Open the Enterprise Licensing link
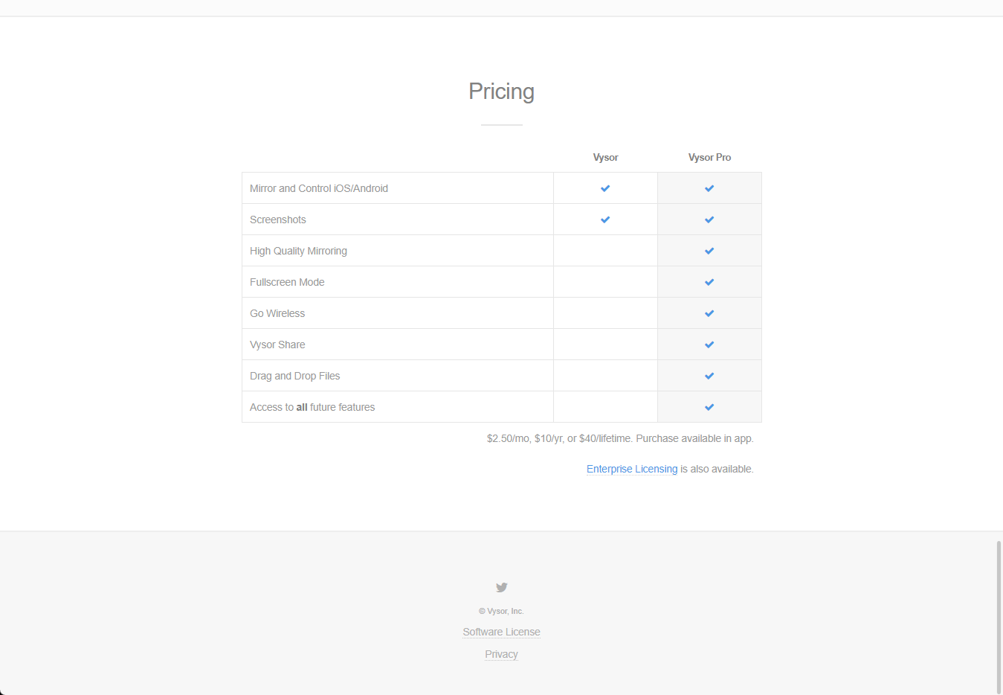The image size is (1003, 695). click(632, 469)
